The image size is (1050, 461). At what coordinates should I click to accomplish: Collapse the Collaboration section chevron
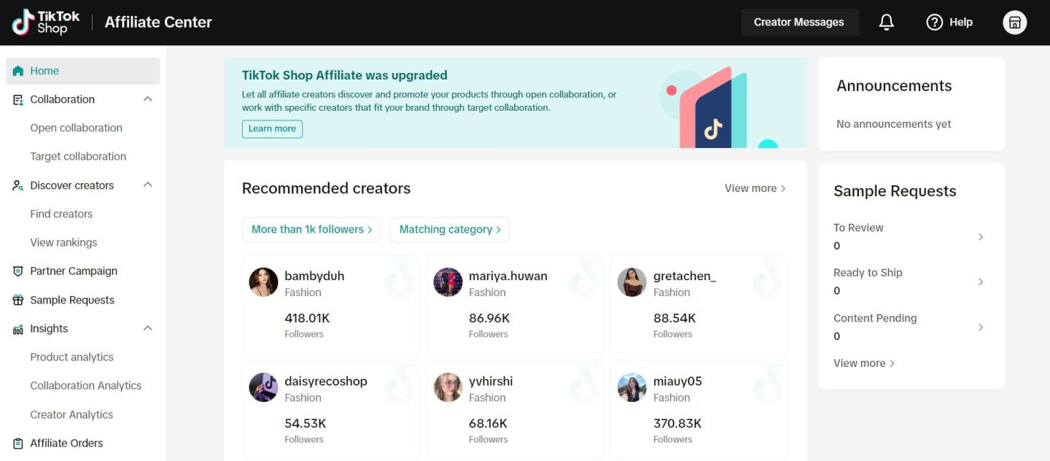click(x=147, y=99)
